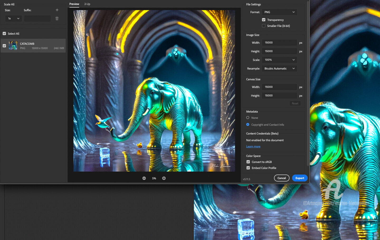This screenshot has width=380, height=240.
Task: Click the 246.1 MB file size text
Action: click(59, 48)
